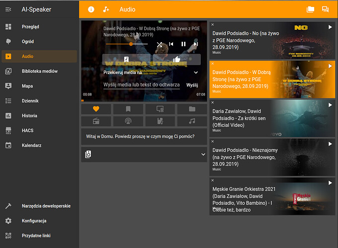Skip to the next track
Viewport: 338px width, 248px height.
point(196,44)
